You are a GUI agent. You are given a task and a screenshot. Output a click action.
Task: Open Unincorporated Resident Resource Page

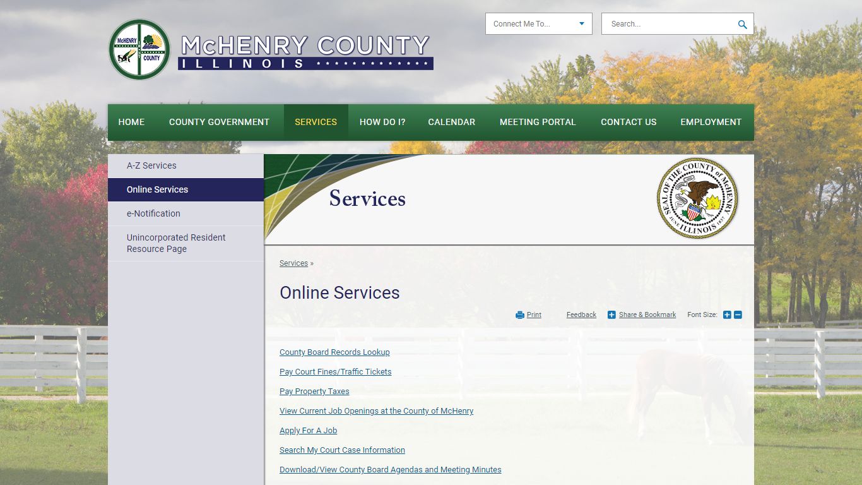(x=186, y=243)
